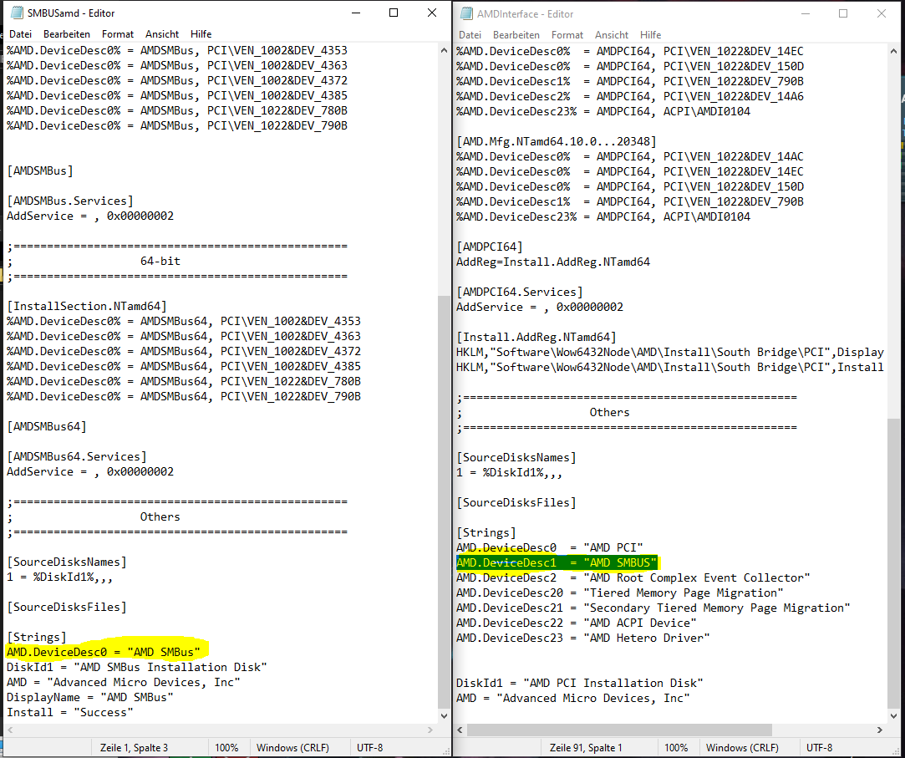Open Ansicht menu in SMBUSamd editor
Image resolution: width=905 pixels, height=758 pixels.
[x=161, y=34]
